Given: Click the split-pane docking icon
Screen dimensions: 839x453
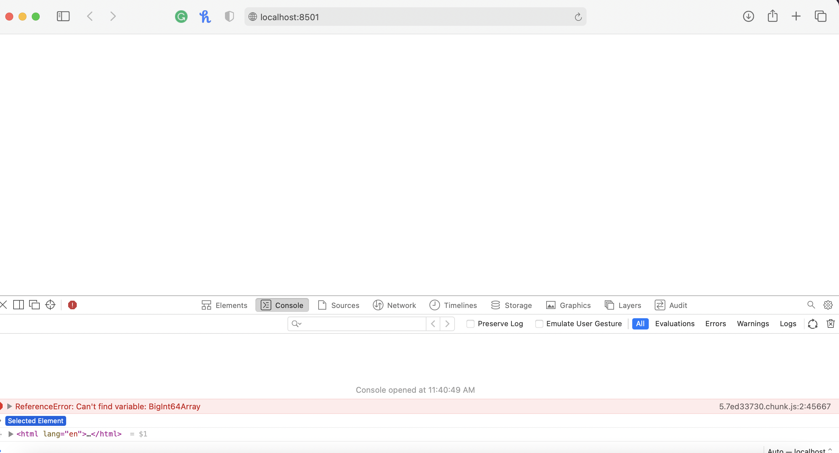Looking at the screenshot, I should pos(19,304).
